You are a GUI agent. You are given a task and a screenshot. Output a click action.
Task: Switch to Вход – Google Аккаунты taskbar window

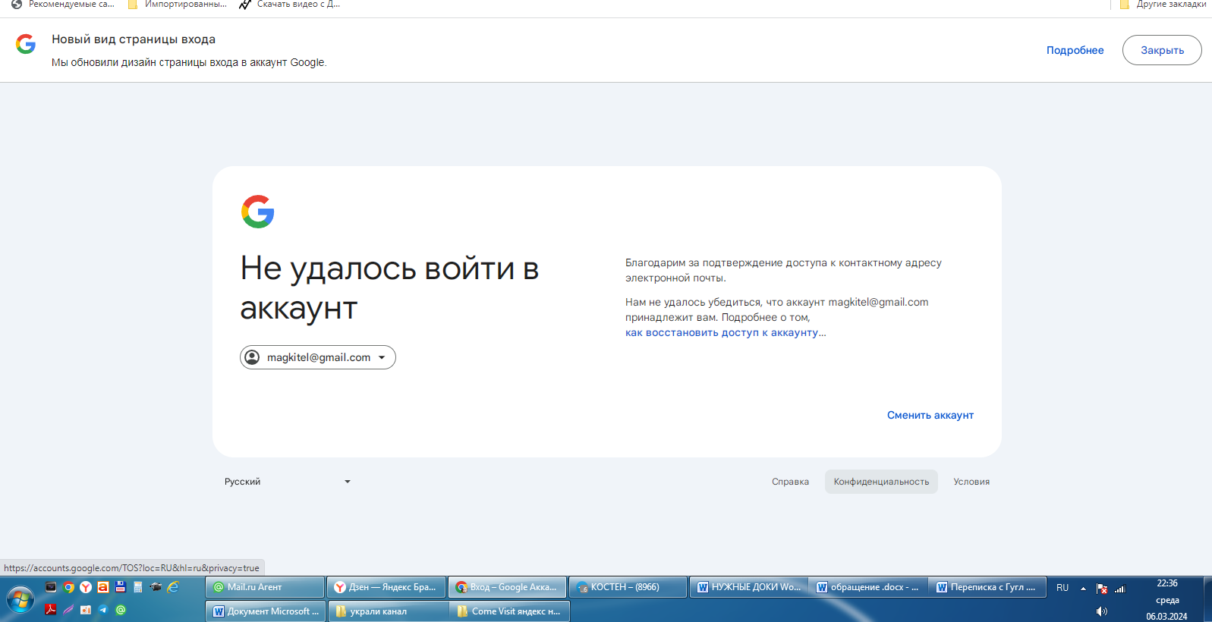(507, 587)
